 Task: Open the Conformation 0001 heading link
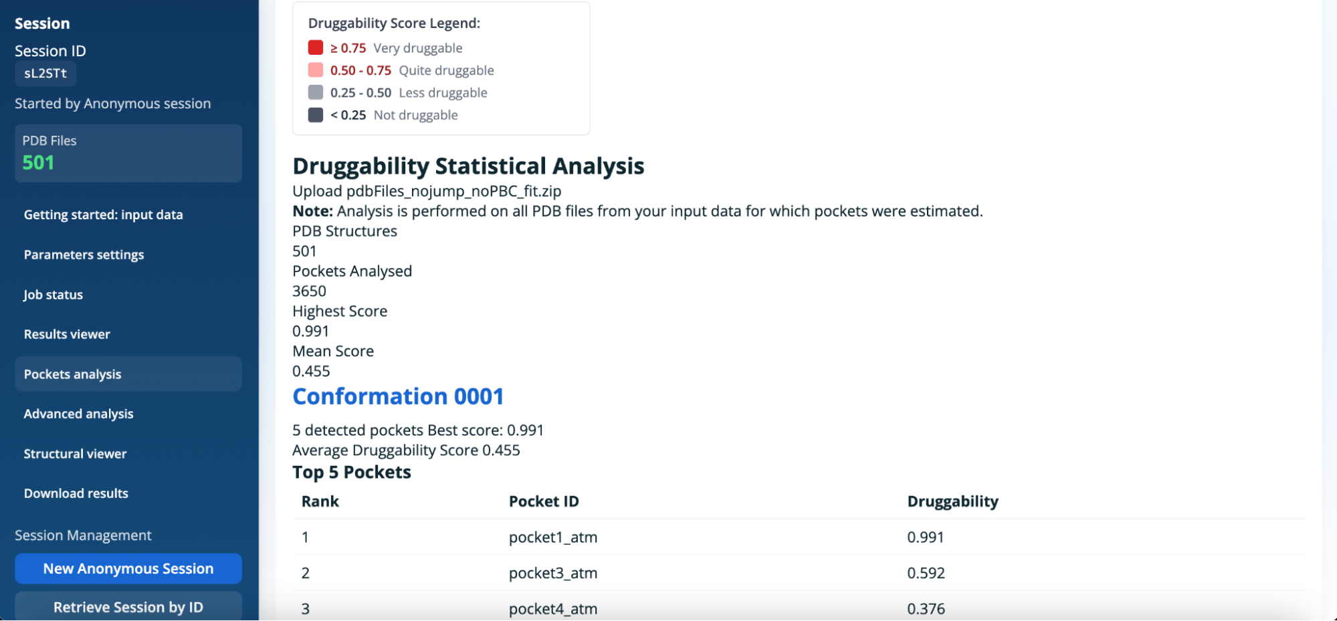point(398,396)
